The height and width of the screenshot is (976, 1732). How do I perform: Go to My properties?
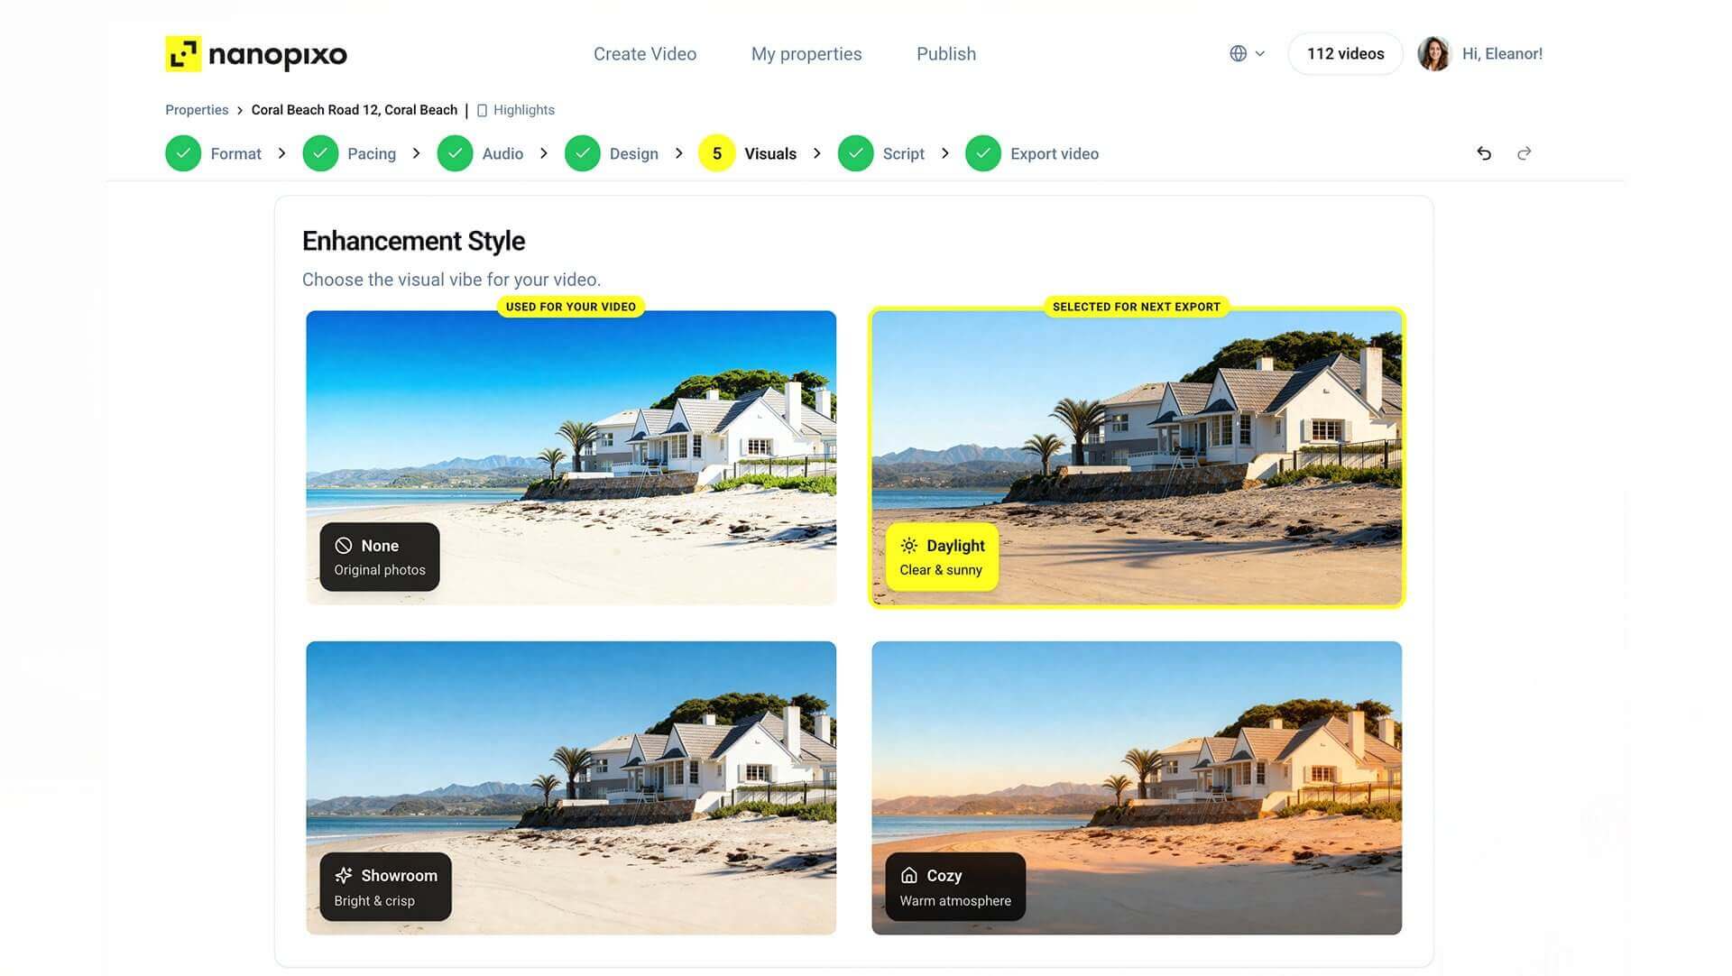806,54
